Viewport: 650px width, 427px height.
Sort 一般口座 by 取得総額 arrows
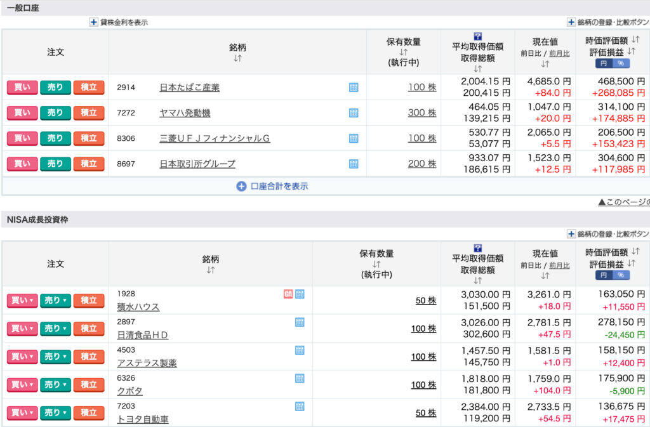click(477, 69)
